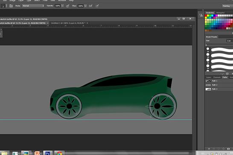The height and width of the screenshot is (155, 233).
Task: Open the Filter menu
Action: pos(45,0)
